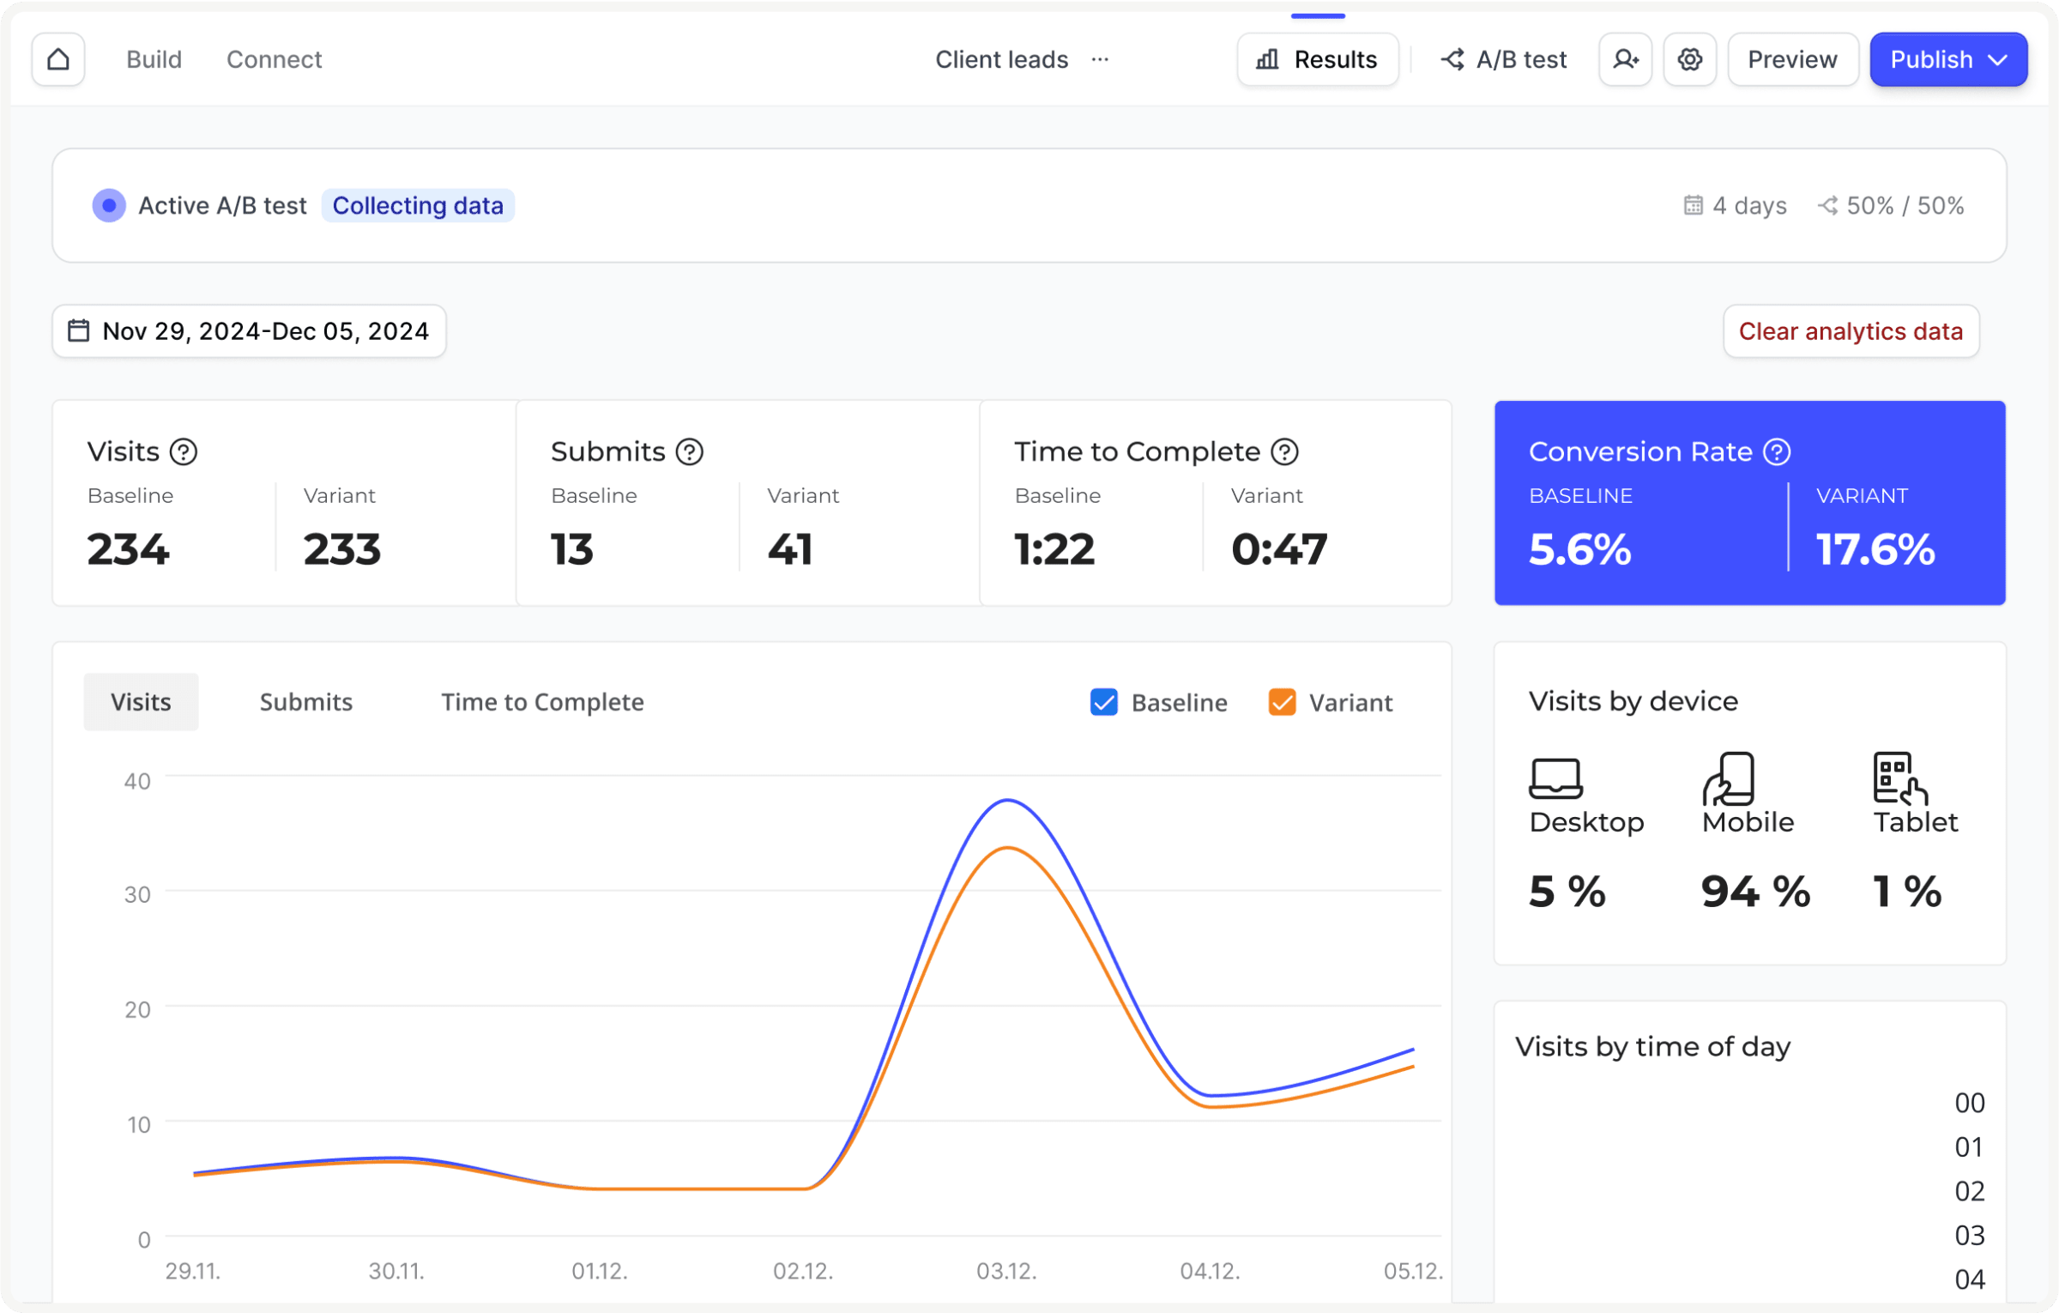The height and width of the screenshot is (1313, 2059).
Task: Click the Desktop laptop device icon
Action: click(x=1555, y=778)
